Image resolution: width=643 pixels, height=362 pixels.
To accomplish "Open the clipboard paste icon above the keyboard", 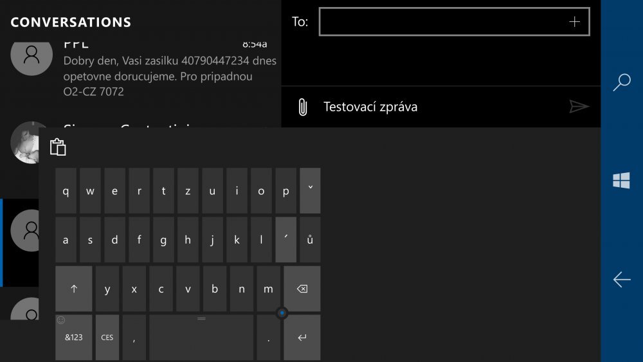I will 58,147.
